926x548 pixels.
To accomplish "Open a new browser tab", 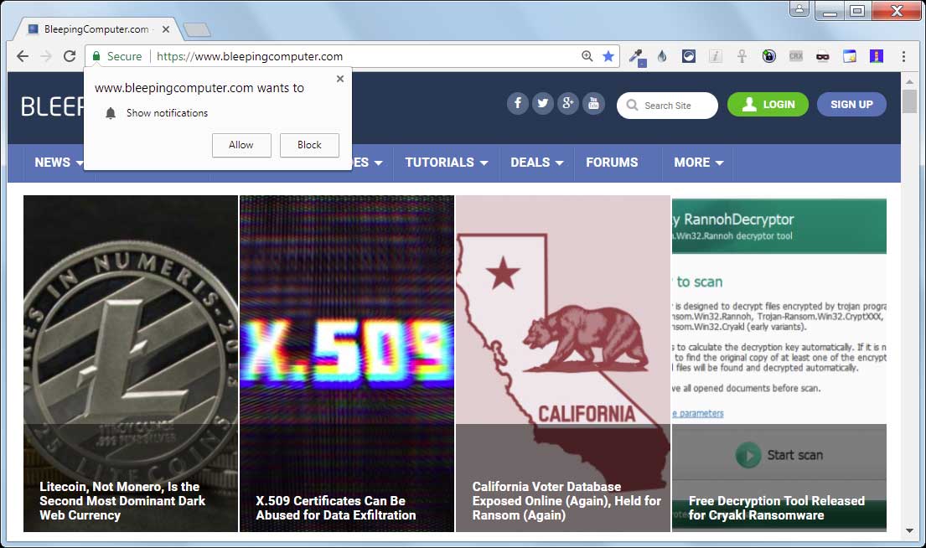I will tap(197, 29).
